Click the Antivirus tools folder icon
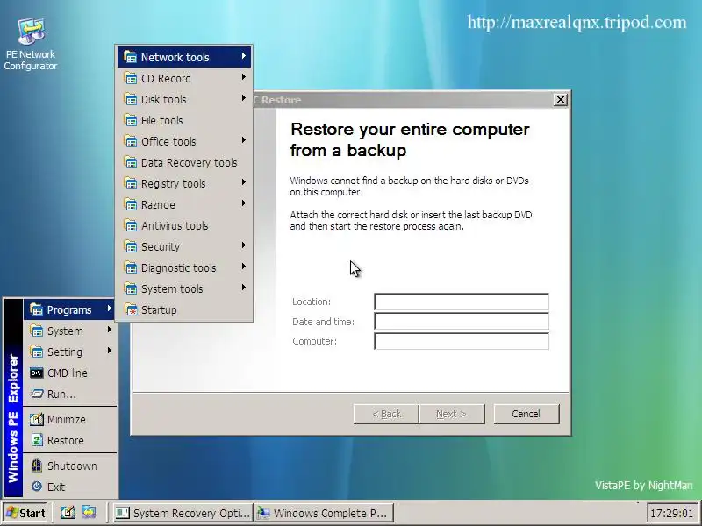Image resolution: width=702 pixels, height=526 pixels. coord(130,225)
